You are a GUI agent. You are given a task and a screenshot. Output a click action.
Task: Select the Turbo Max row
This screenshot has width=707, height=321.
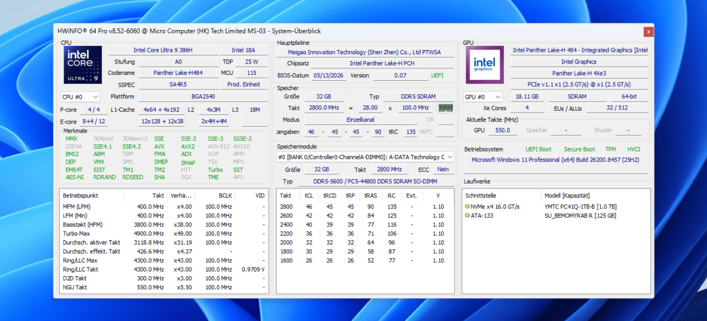(x=164, y=234)
